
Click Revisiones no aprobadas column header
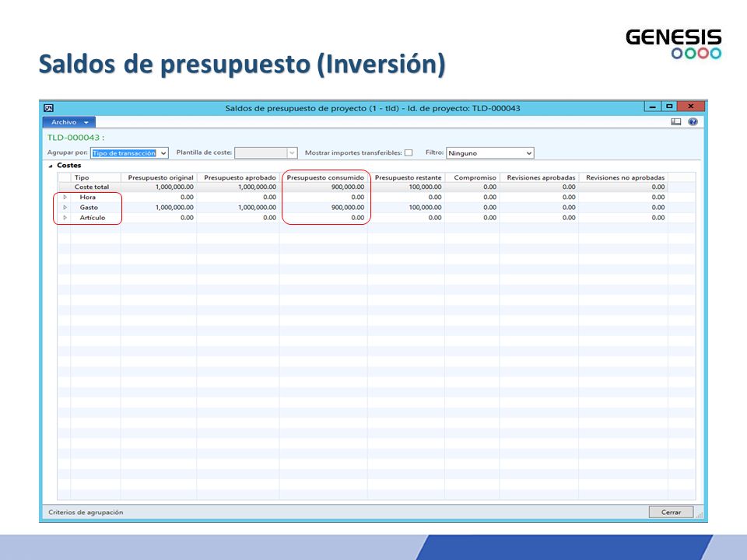(x=625, y=177)
